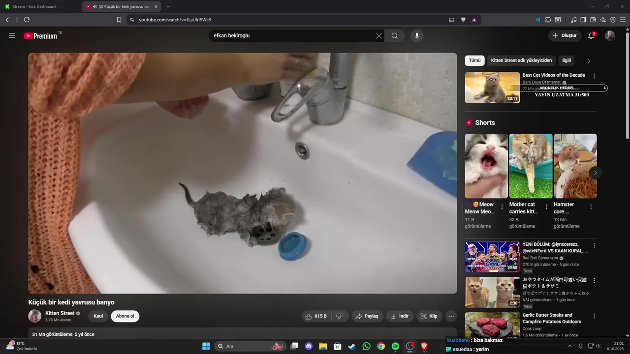Open browser main menu
The image size is (630, 354).
[623, 20]
